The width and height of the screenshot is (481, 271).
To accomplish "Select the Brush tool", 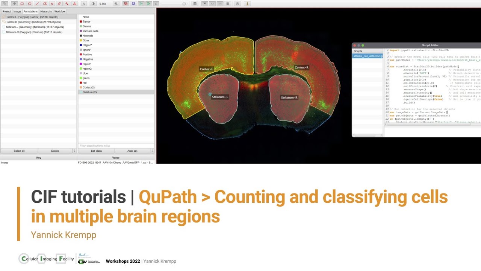I will (59, 3).
